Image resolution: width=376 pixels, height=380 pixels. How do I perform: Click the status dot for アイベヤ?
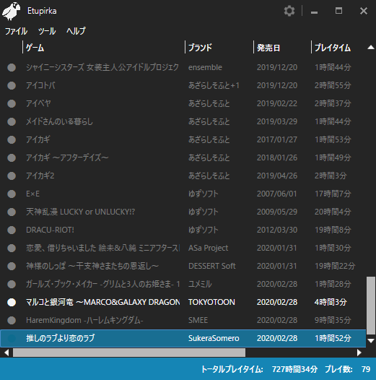(12, 104)
